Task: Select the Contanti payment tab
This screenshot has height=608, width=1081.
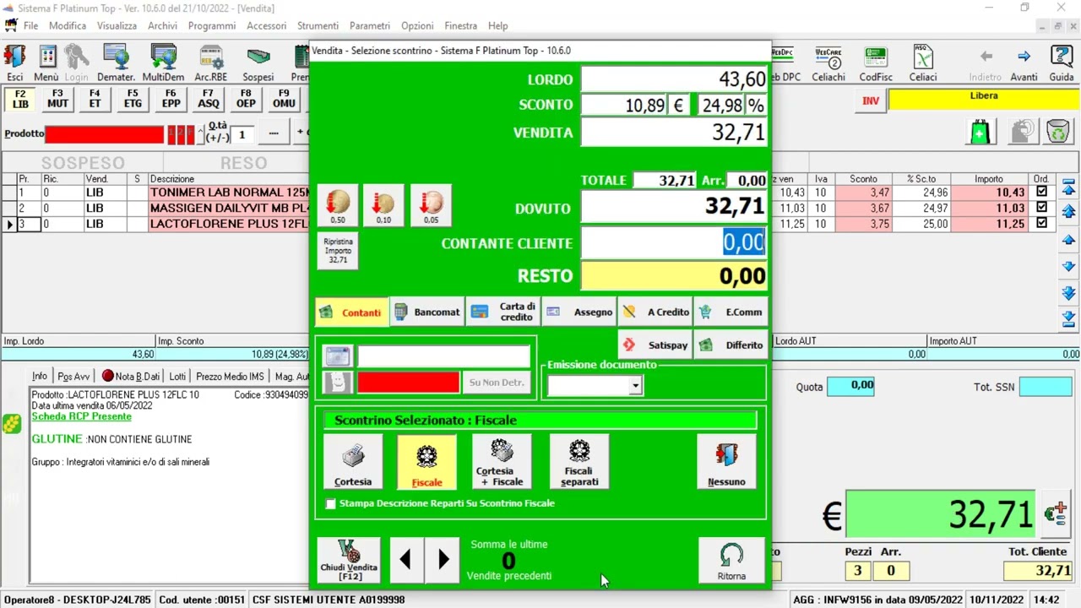Action: (x=352, y=312)
